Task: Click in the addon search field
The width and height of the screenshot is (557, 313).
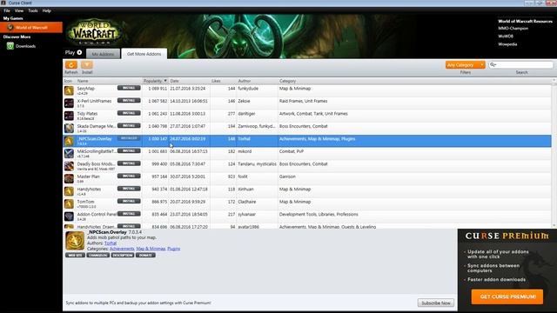Action: (520, 64)
